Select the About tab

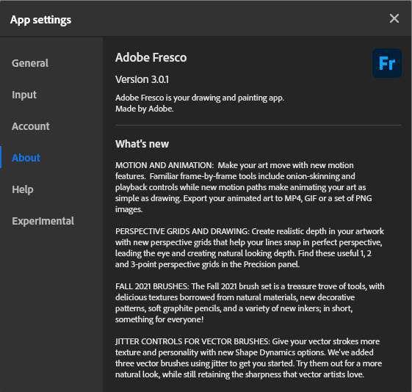pos(26,158)
